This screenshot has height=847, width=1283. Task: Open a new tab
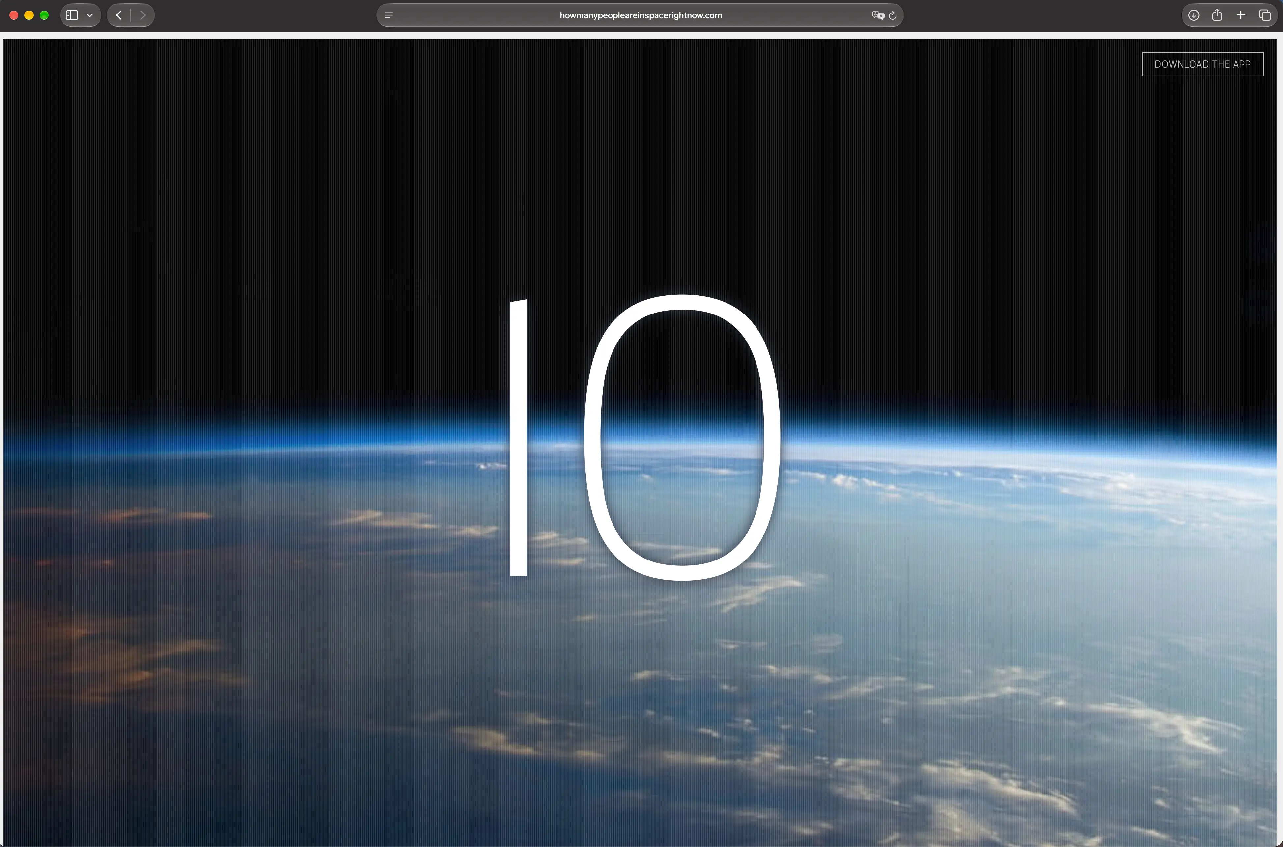pos(1241,15)
